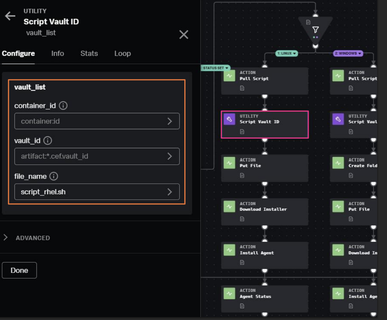
Task: Click the notes icon under Download Installer
Action: click(242, 219)
